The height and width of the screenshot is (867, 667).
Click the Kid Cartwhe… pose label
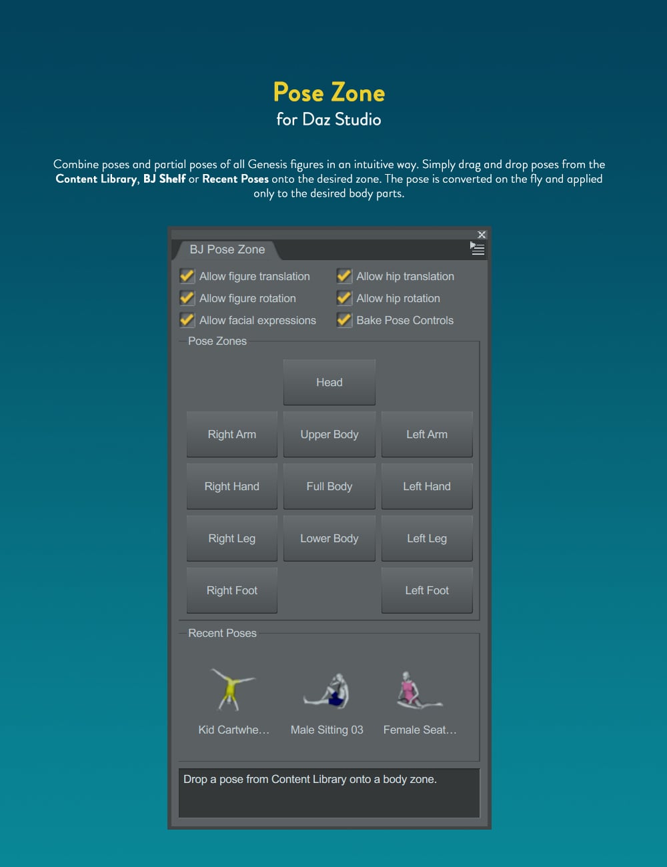coord(234,730)
